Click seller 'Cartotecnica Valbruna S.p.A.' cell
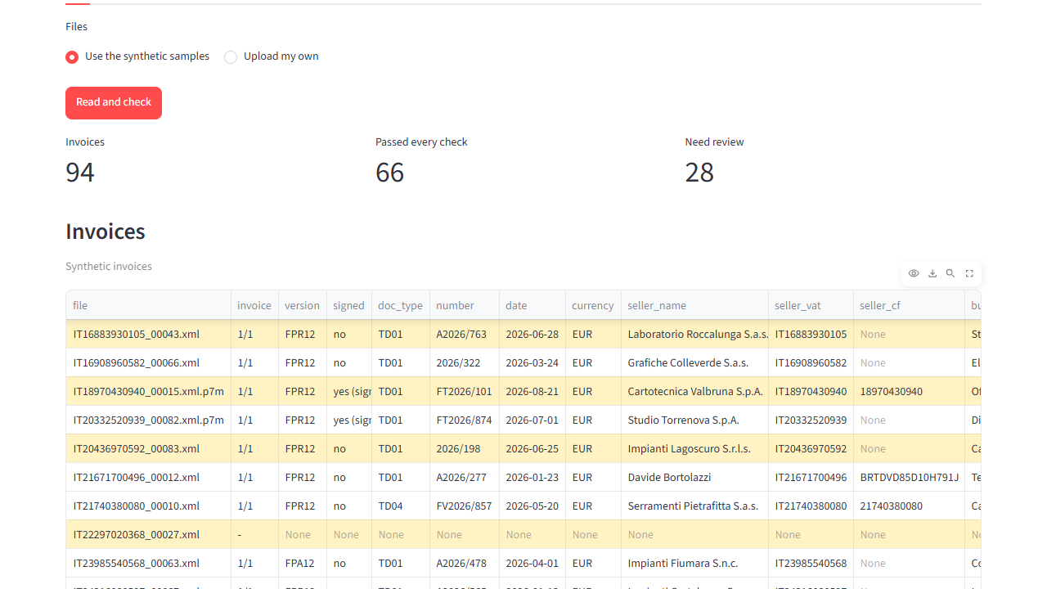Viewport: 1047px width, 589px height. click(694, 391)
